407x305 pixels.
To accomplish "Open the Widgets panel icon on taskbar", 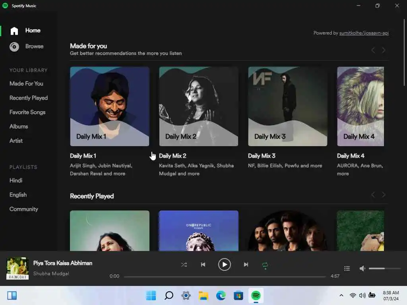I will tap(12, 295).
